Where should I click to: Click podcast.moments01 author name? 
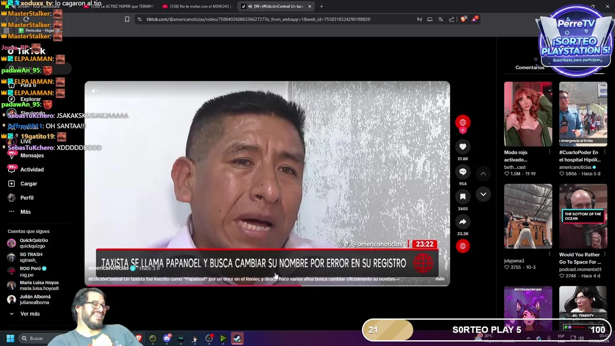[x=580, y=270]
